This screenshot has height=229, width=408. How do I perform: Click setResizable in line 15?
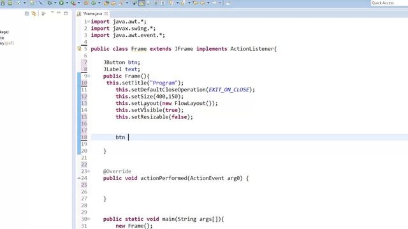pos(150,117)
